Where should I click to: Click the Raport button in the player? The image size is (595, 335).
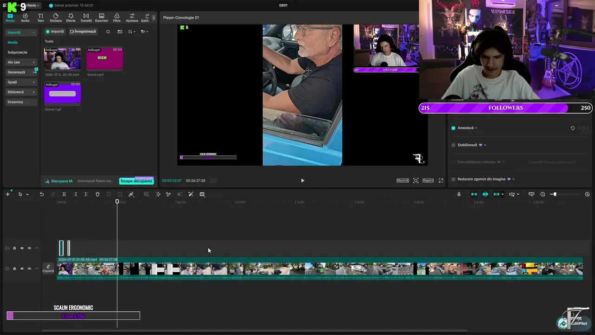point(428,181)
